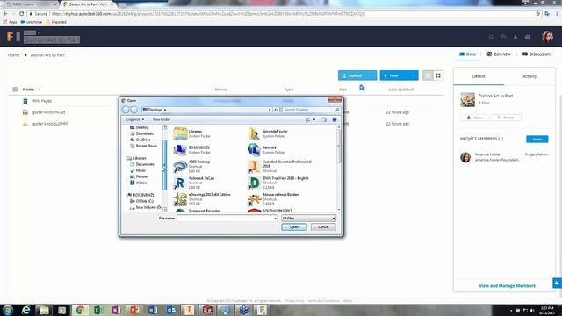The width and height of the screenshot is (562, 316).
Task: Switch to the Discussions tab
Action: point(537,54)
